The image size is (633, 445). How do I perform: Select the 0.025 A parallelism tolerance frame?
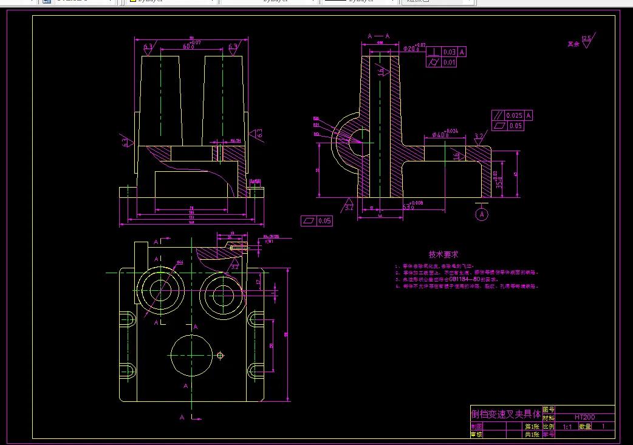[x=512, y=115]
